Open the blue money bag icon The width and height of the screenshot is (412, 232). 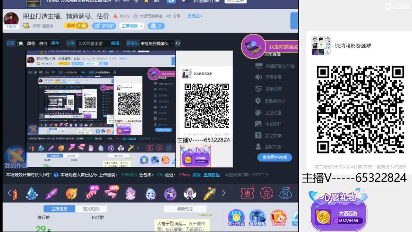285,193
